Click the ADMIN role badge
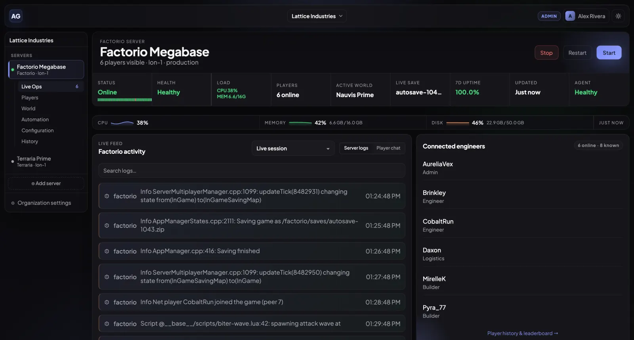The image size is (634, 340). (x=549, y=16)
